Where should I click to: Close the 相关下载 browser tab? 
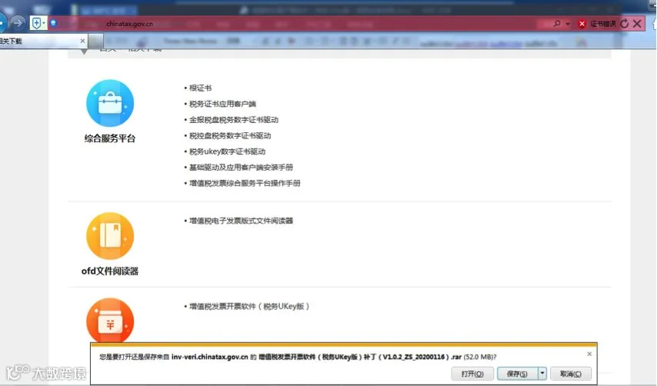[x=82, y=41]
